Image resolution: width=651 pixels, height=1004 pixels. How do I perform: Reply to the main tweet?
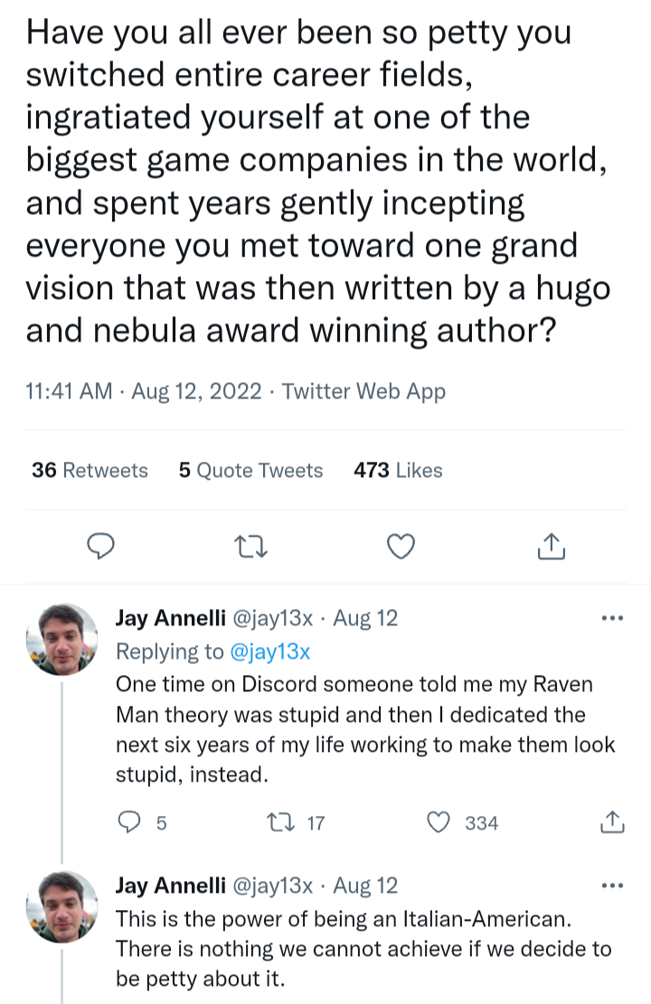(100, 546)
